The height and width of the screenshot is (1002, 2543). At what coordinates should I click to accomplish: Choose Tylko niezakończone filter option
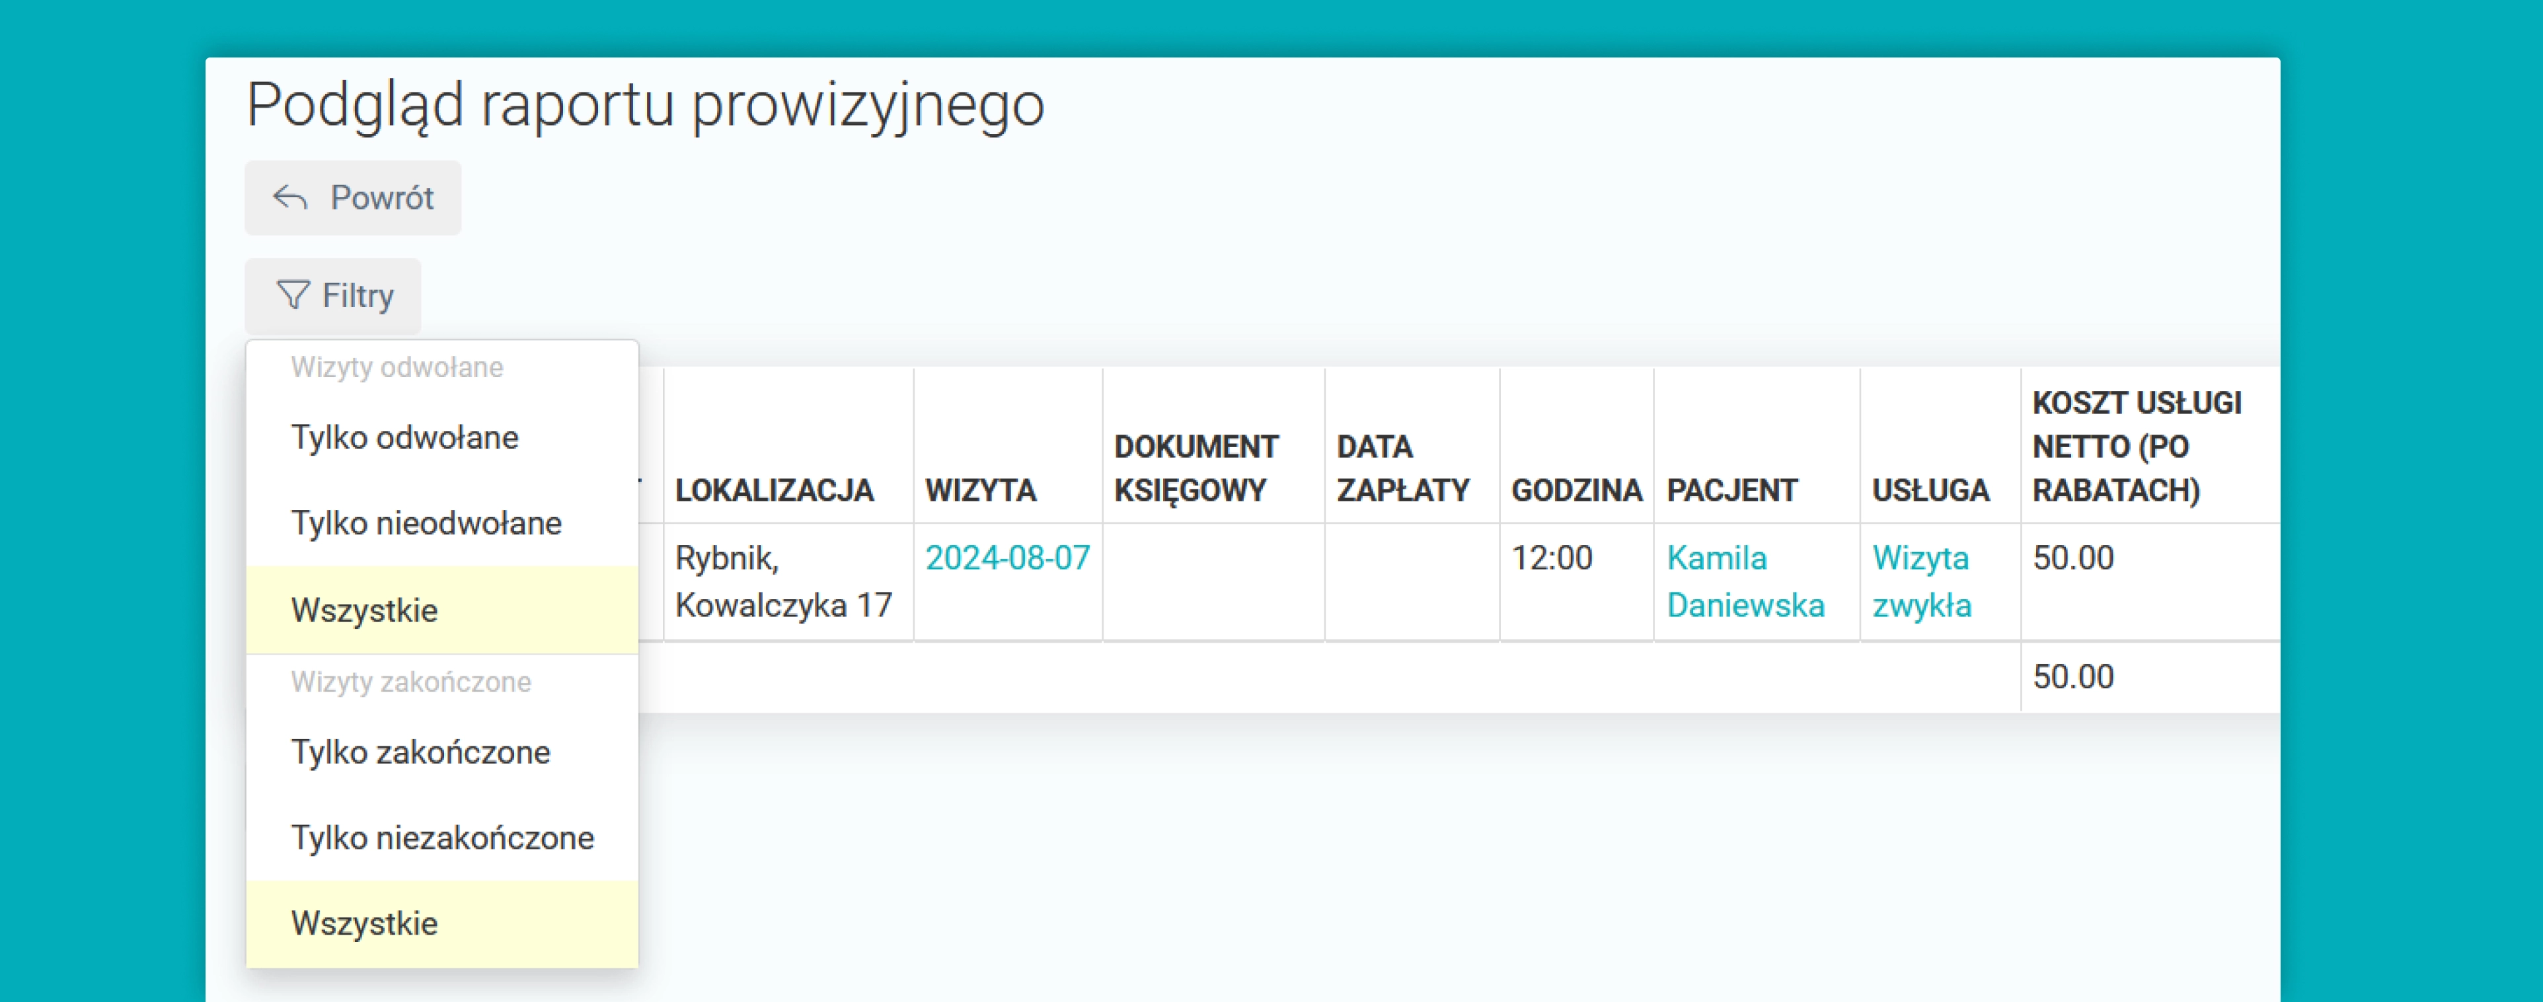[x=442, y=838]
